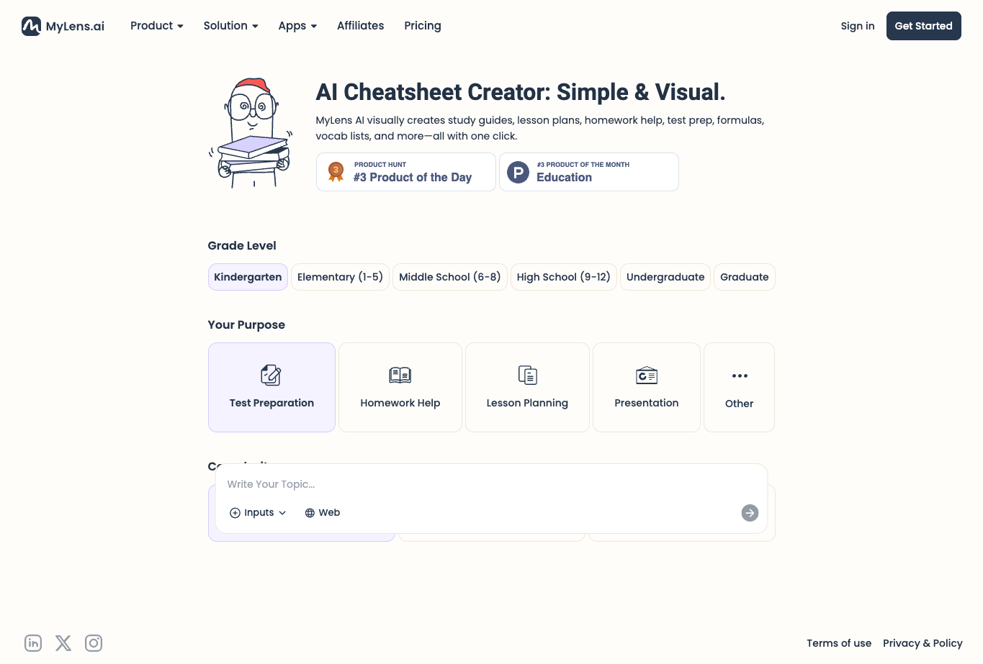Image resolution: width=983 pixels, height=664 pixels.
Task: Click the Other ellipsis icon
Action: [739, 375]
